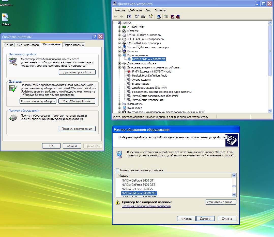This screenshot has width=274, height=237.
Task: Click the SASHA computer icon in tree
Action: [x=119, y=23]
